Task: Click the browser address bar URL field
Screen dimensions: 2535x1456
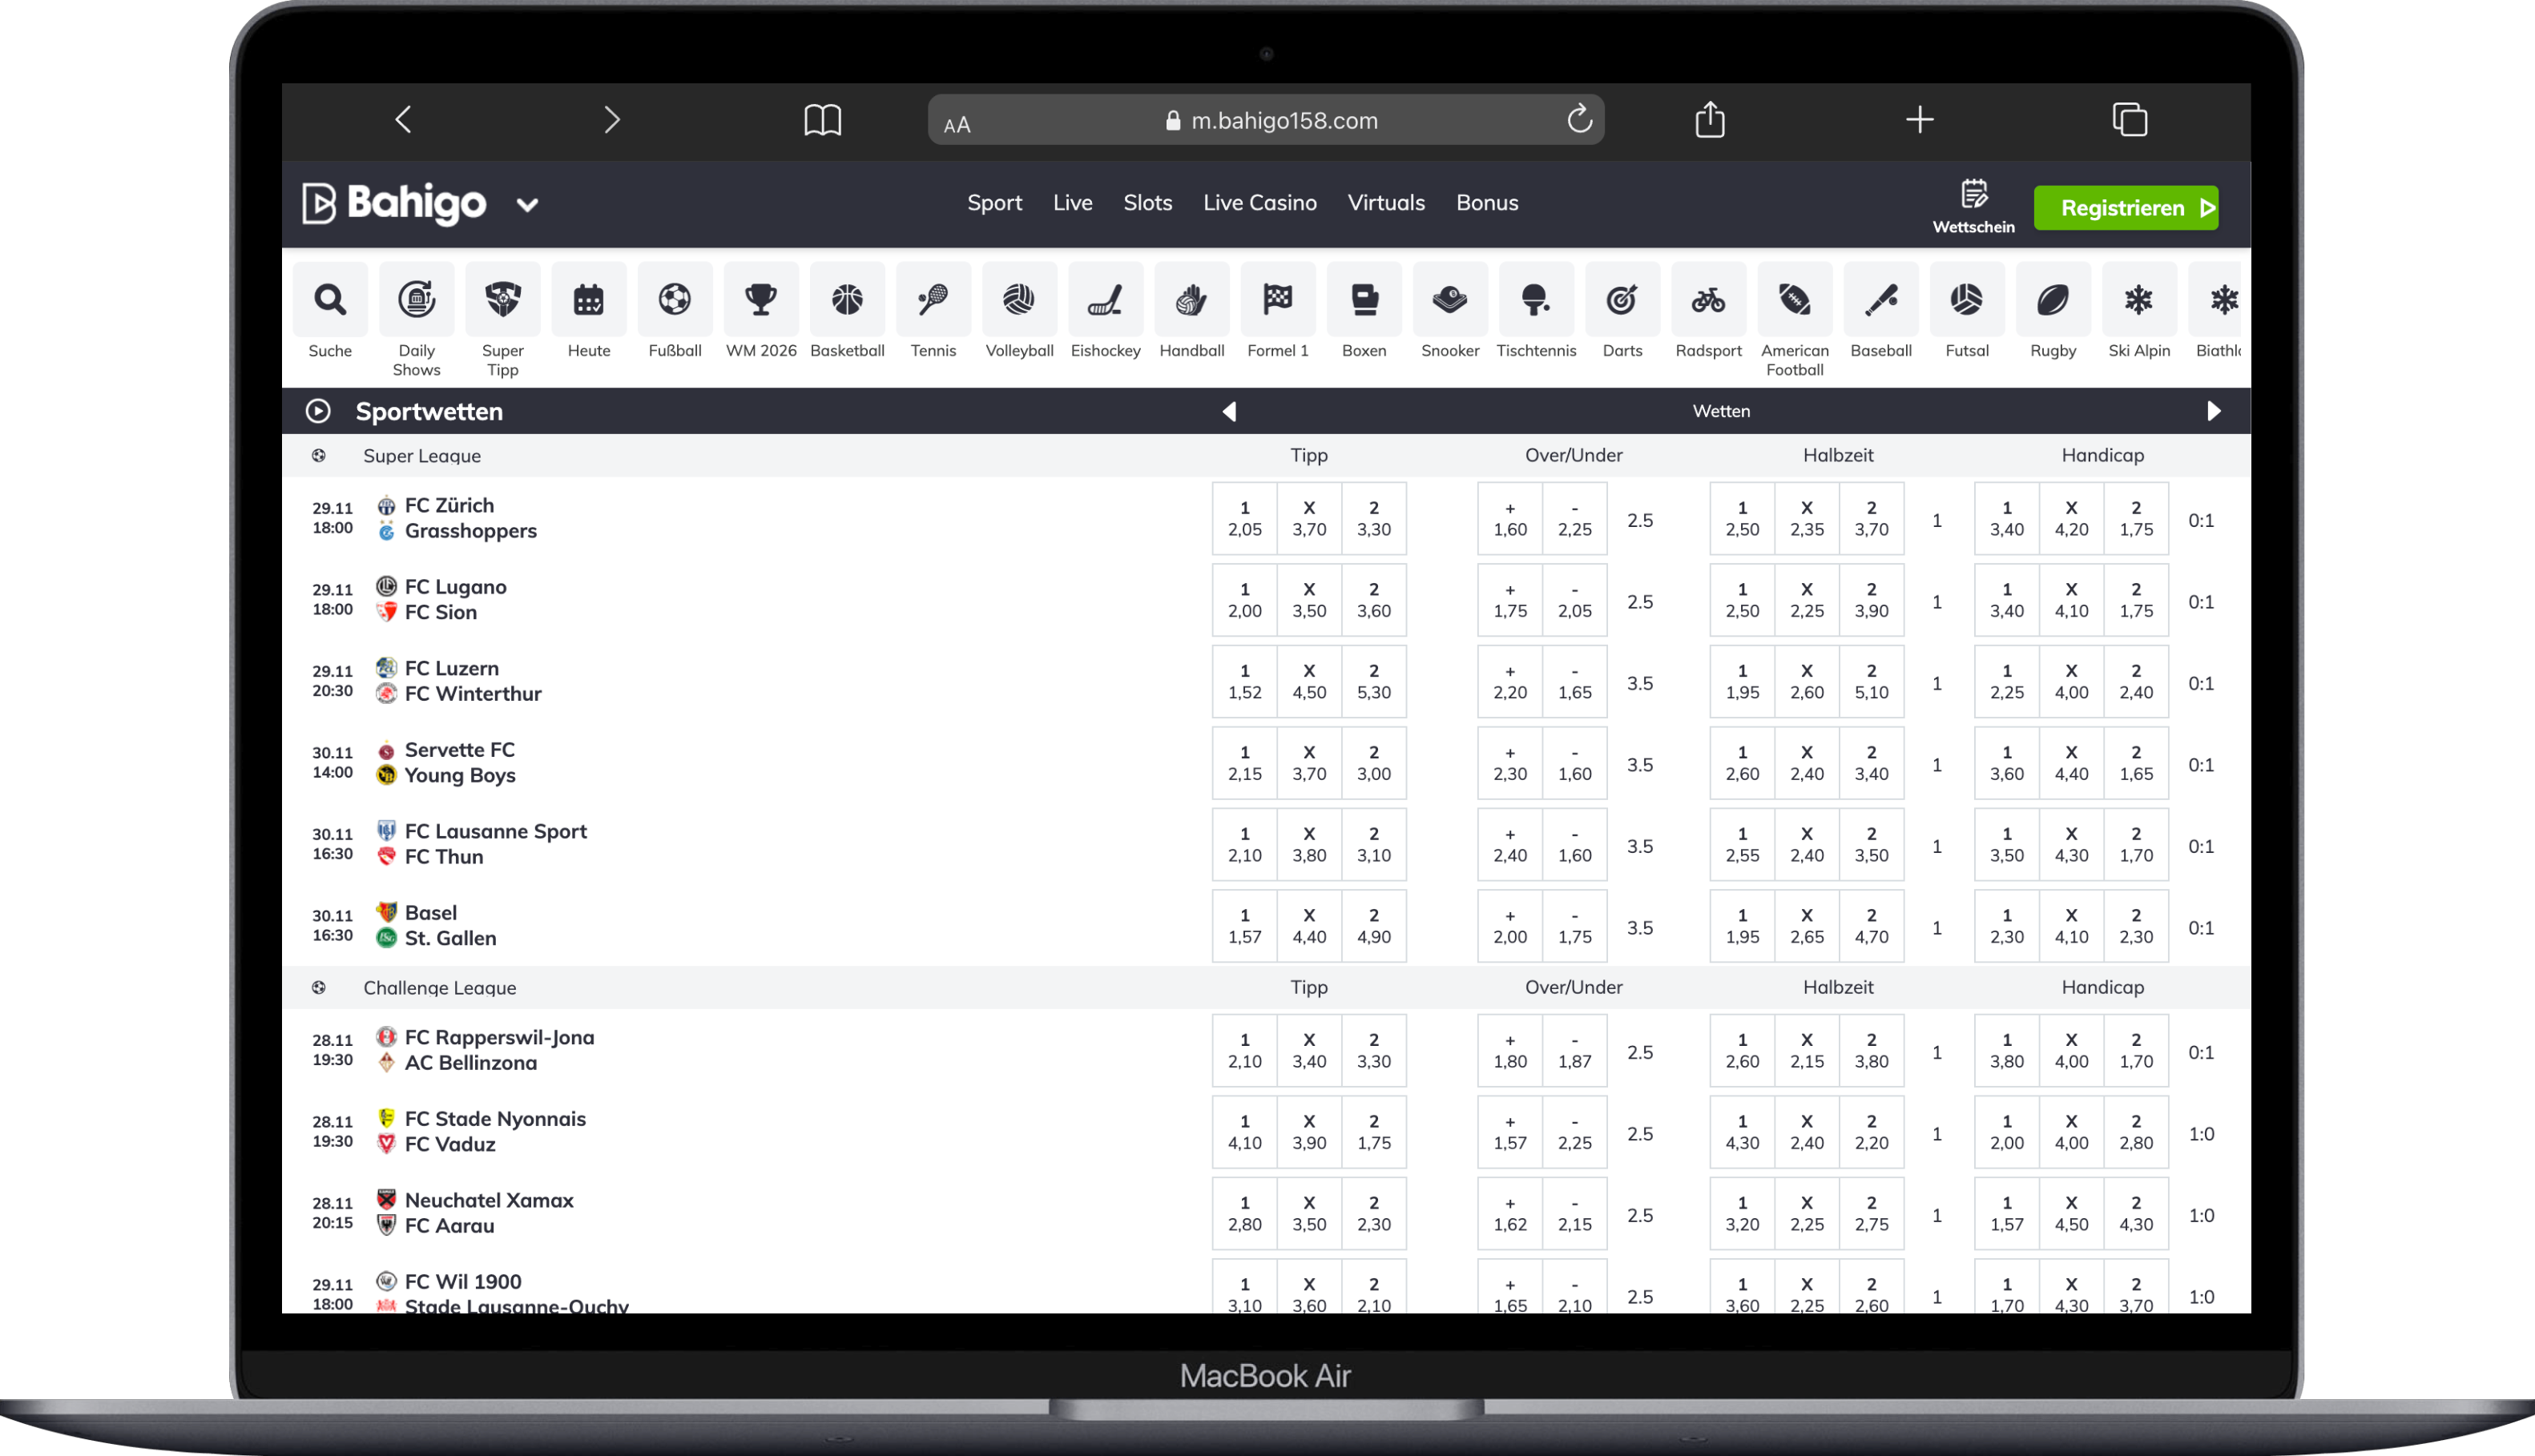Action: click(1271, 121)
